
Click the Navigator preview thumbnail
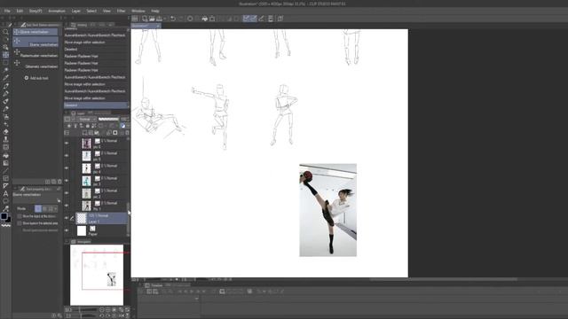(x=97, y=275)
